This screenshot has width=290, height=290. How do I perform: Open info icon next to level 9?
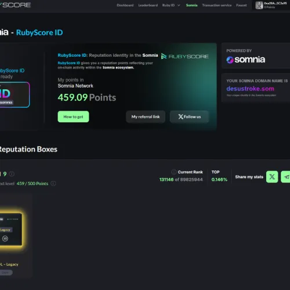(12, 174)
